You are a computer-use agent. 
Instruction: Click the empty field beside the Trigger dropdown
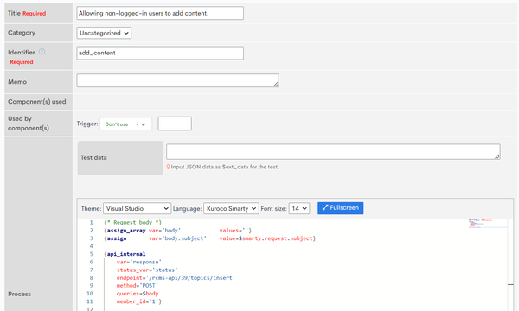tap(175, 124)
